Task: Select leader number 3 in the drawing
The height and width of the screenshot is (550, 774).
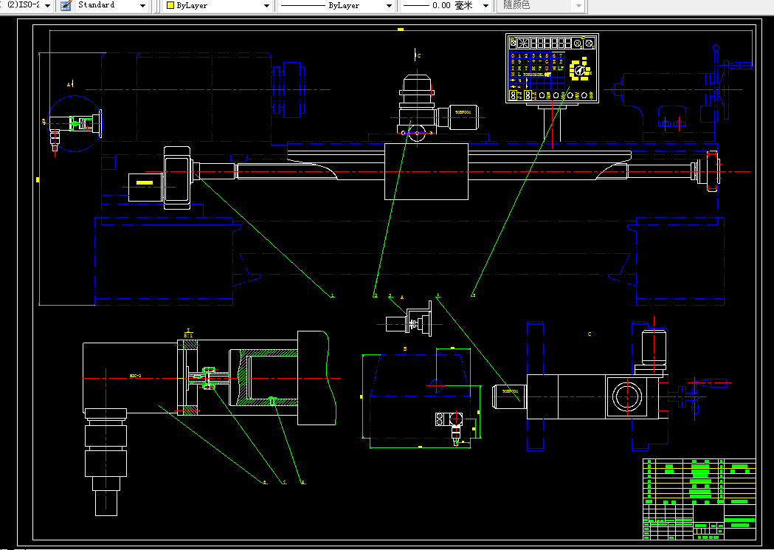Action: [x=390, y=296]
